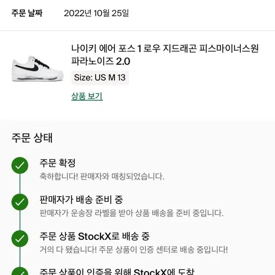Click the 인증 센터로 배송 중입니다 description

click(x=134, y=250)
